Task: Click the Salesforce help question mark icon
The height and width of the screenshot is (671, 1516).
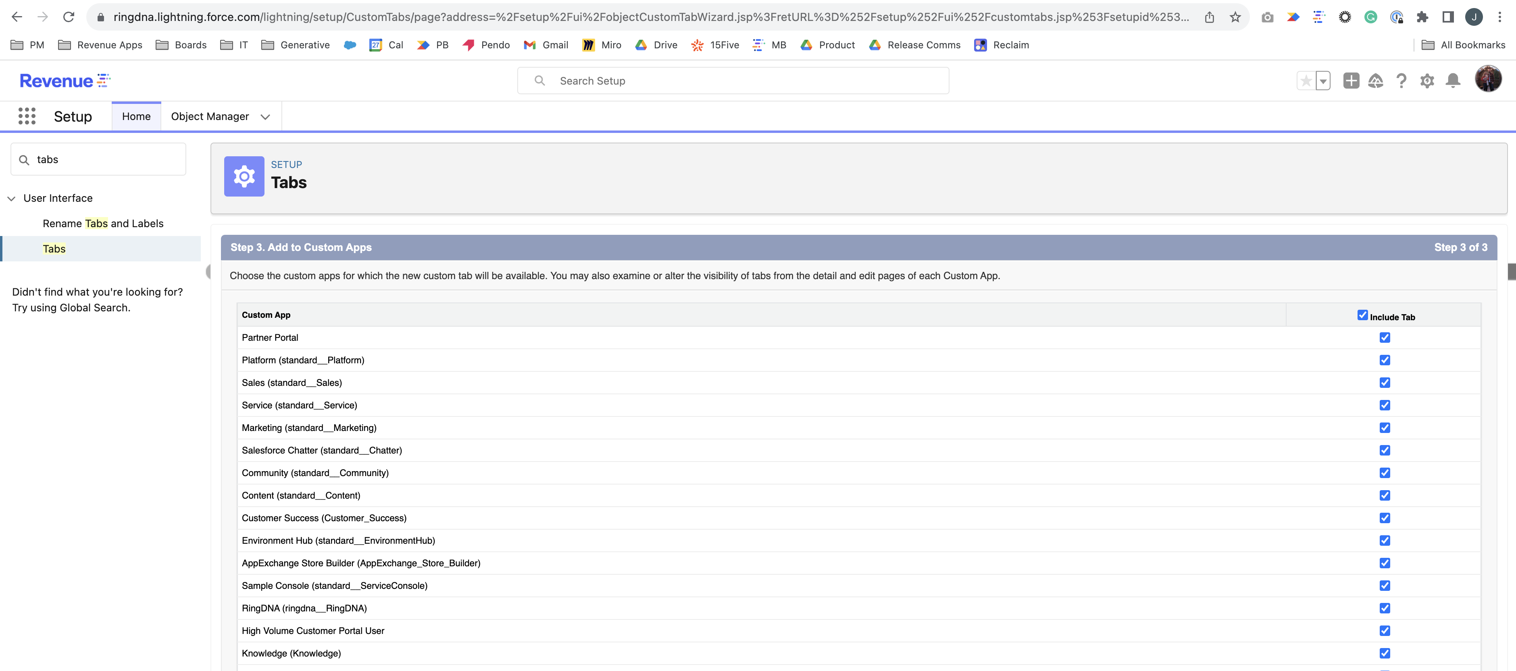Action: (1401, 81)
